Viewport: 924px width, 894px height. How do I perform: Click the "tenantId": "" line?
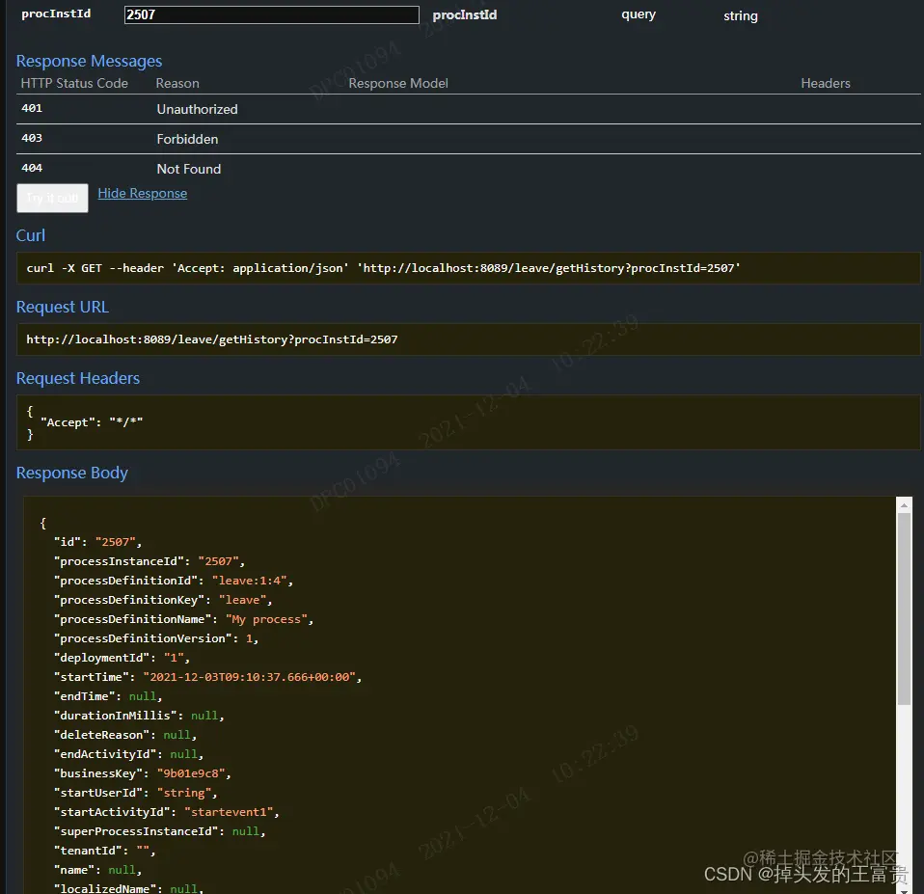(105, 851)
